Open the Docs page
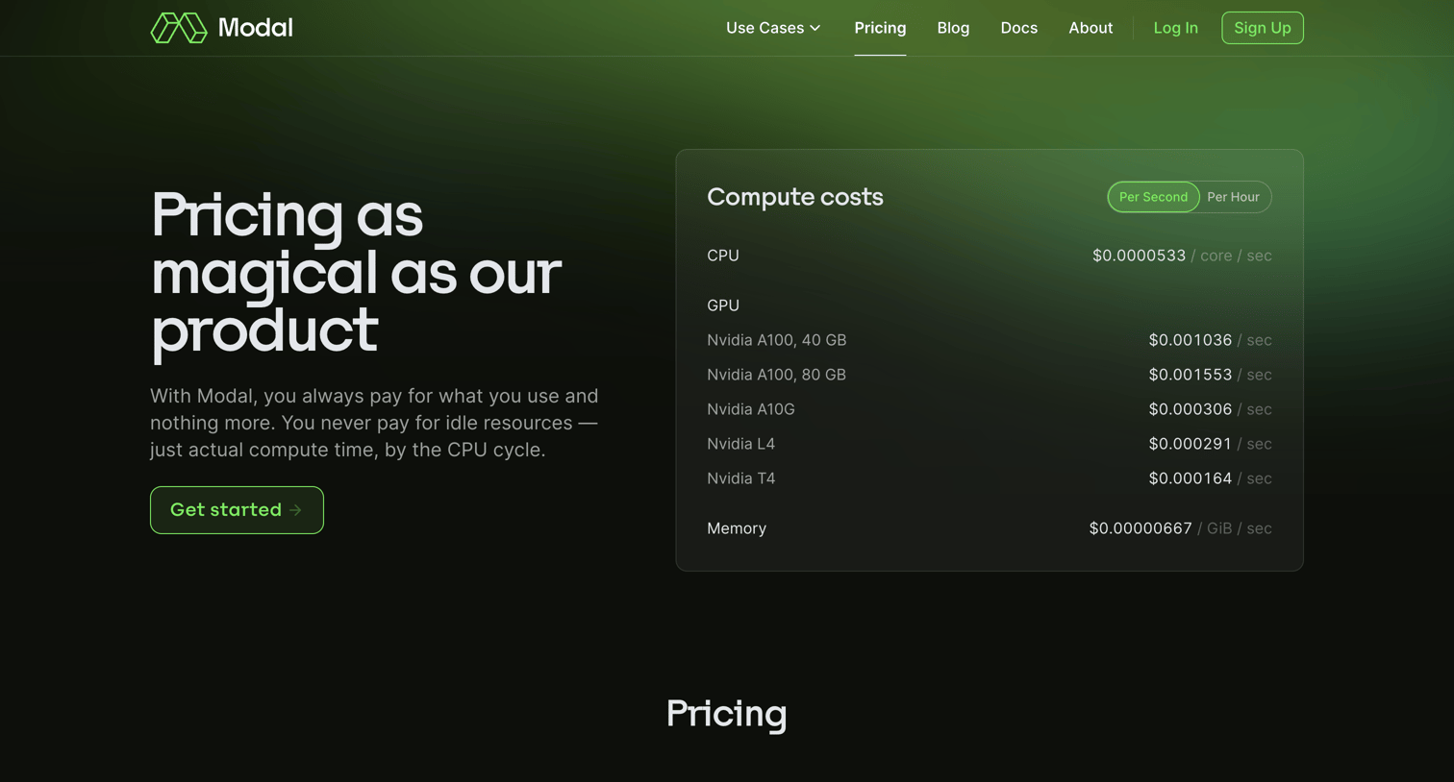The width and height of the screenshot is (1454, 782). (1018, 28)
